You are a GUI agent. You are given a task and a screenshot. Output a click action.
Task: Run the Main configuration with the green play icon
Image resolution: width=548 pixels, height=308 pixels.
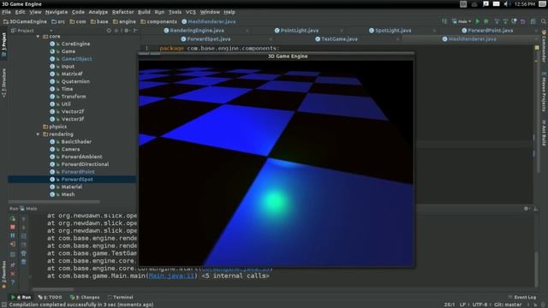[x=478, y=21]
